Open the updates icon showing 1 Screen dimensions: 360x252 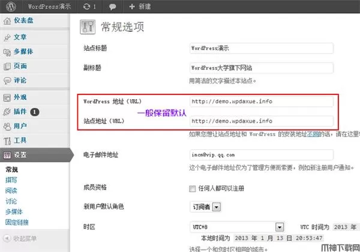[x=89, y=7]
